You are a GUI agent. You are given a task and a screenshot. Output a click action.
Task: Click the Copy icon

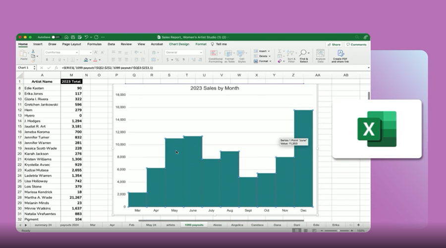click(33, 56)
